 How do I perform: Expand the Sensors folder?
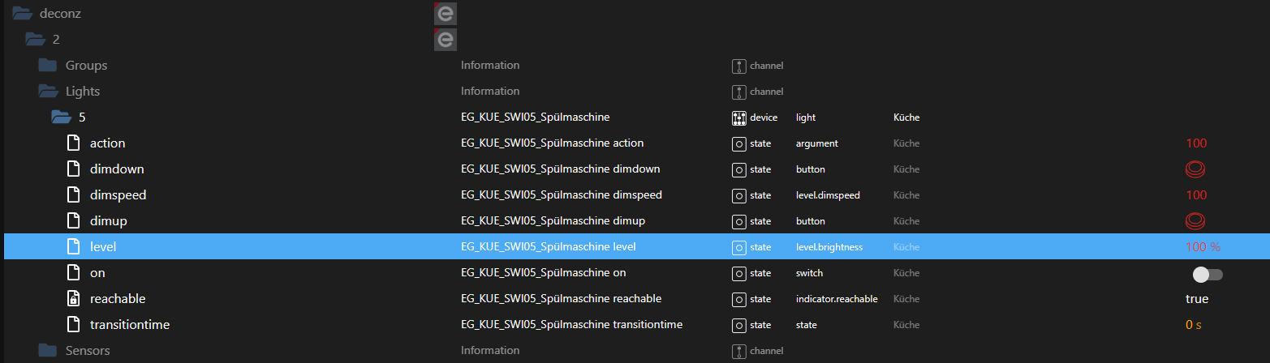click(48, 351)
